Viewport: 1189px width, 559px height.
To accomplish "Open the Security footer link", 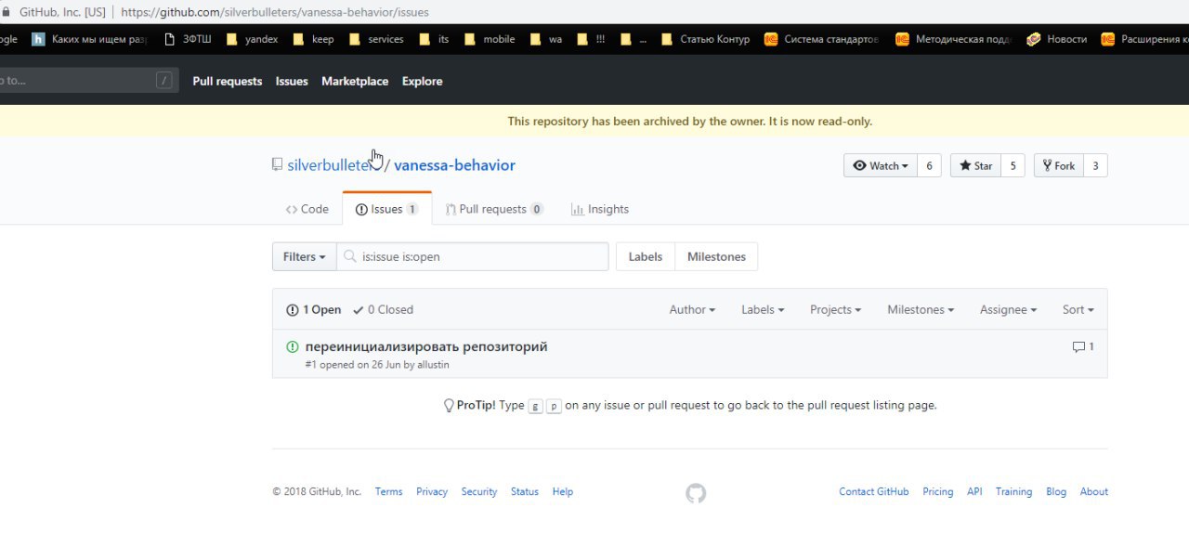I will pos(479,491).
